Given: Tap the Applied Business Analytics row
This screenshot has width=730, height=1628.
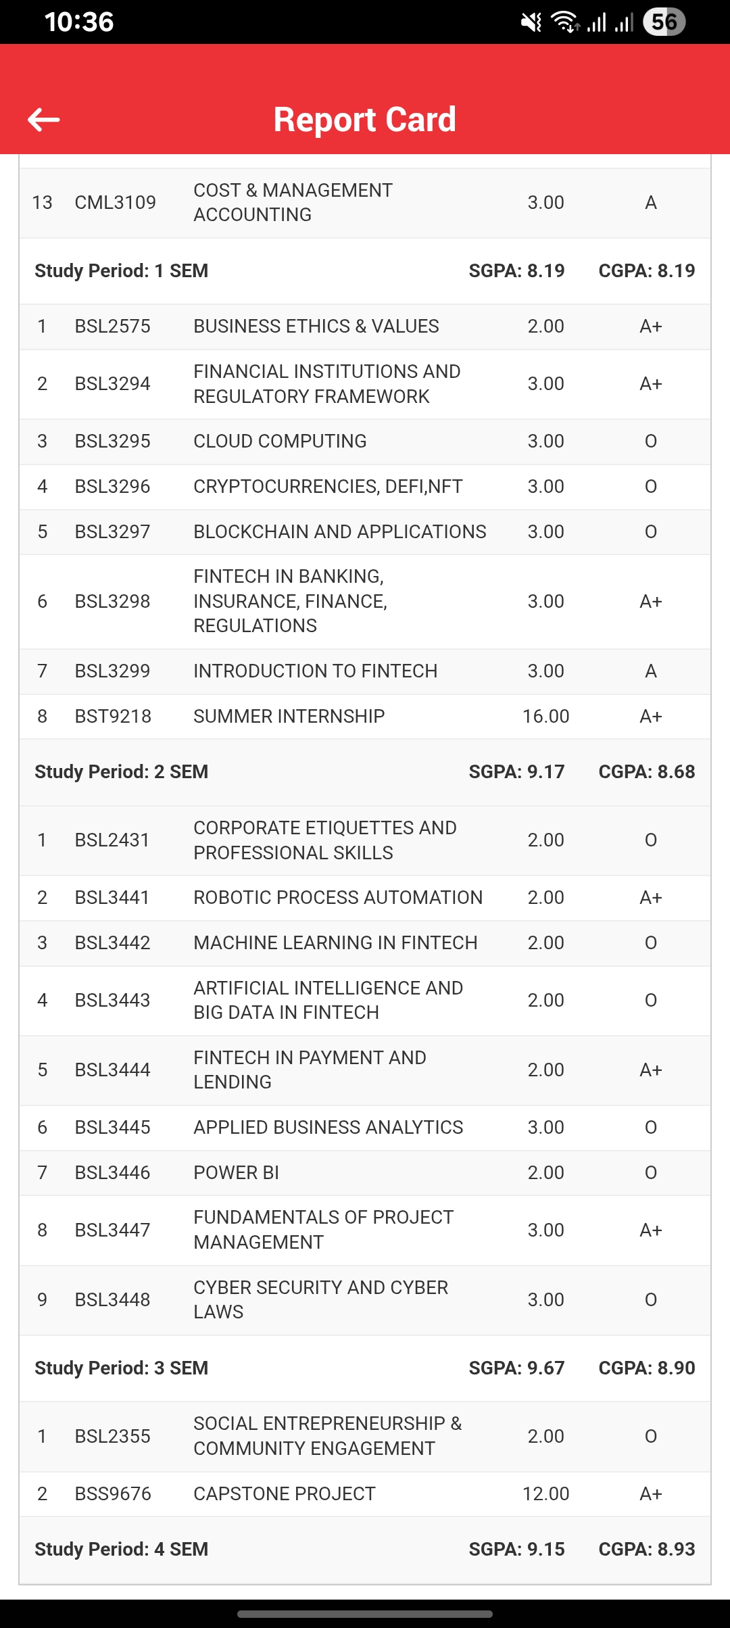Looking at the screenshot, I should click(x=365, y=1128).
